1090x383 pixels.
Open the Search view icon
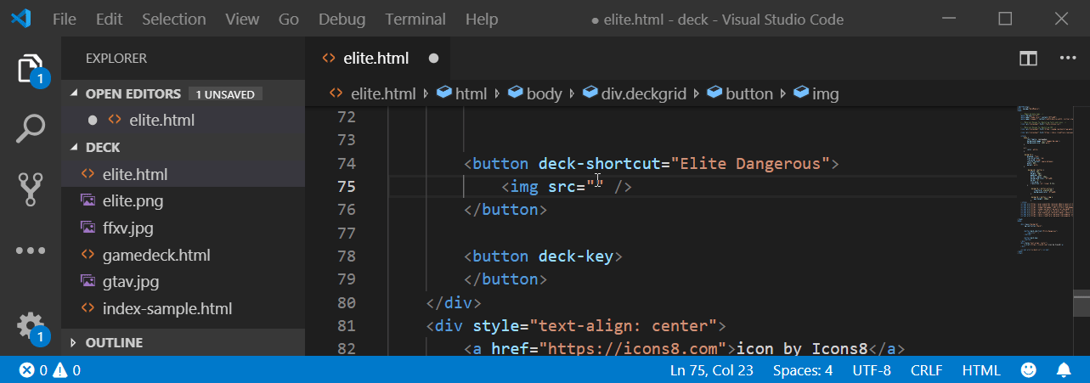[x=31, y=129]
